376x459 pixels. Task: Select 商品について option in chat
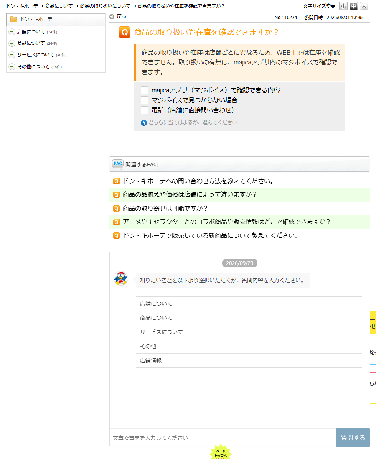pyautogui.click(x=249, y=318)
